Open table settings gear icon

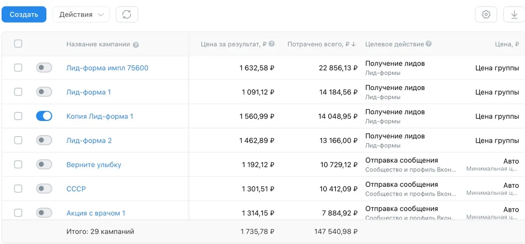coord(486,14)
